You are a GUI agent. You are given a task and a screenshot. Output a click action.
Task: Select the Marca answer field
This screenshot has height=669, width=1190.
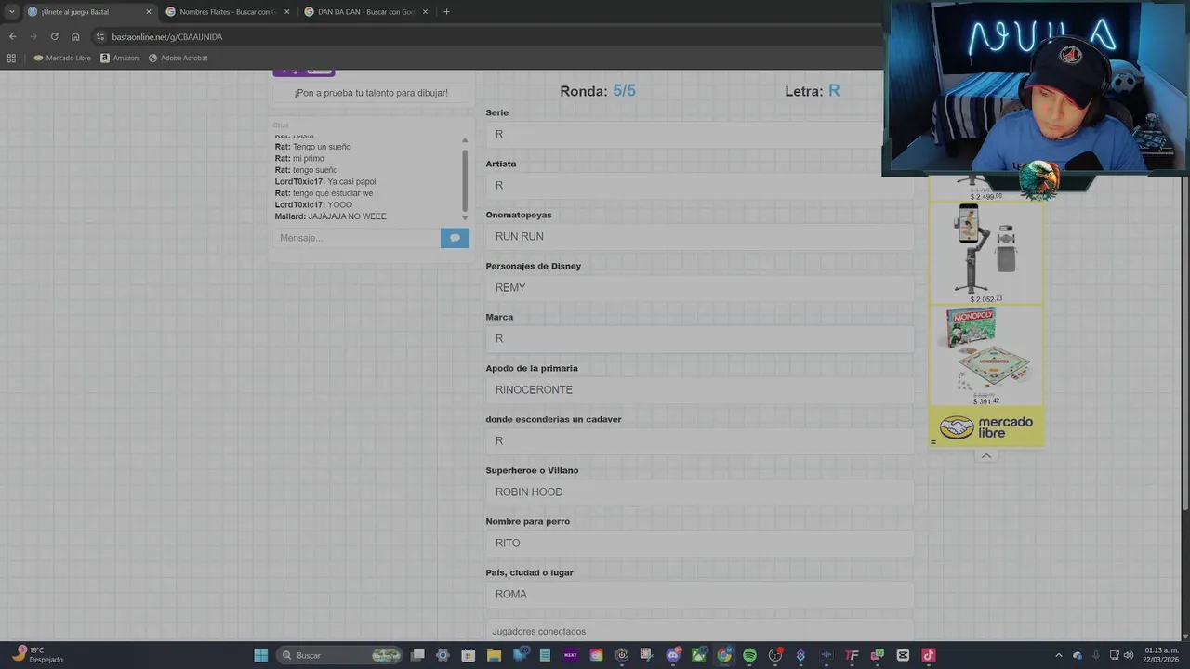[x=699, y=339]
